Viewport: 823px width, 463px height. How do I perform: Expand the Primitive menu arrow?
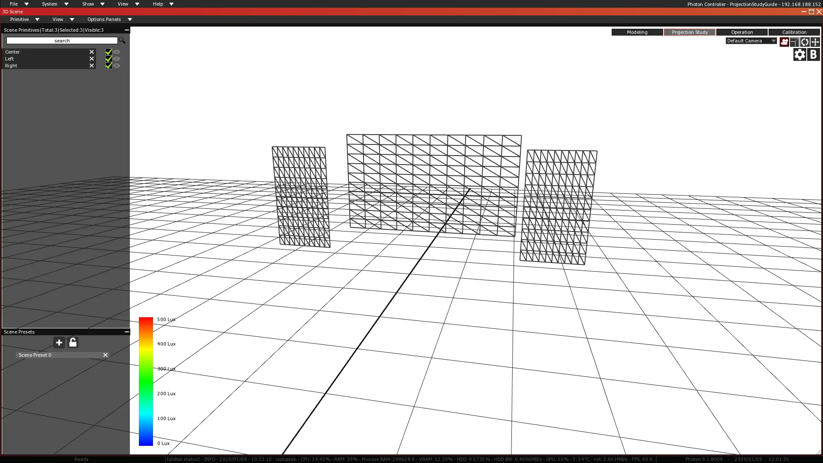coord(37,19)
